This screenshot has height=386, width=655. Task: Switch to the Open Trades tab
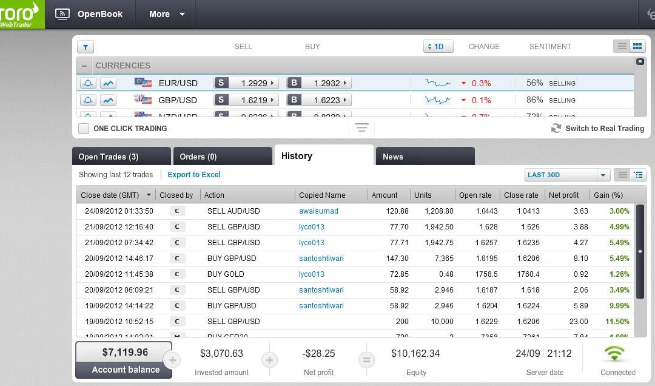point(121,157)
